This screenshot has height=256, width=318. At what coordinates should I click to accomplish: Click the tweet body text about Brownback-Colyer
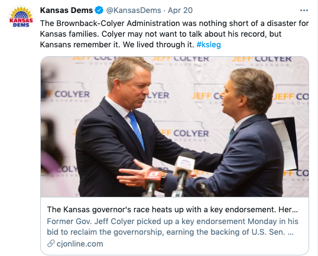coord(174,34)
